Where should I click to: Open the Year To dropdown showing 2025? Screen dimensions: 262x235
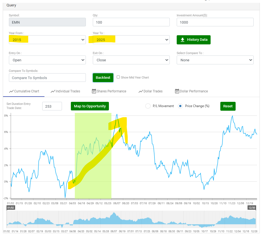(x=131, y=40)
